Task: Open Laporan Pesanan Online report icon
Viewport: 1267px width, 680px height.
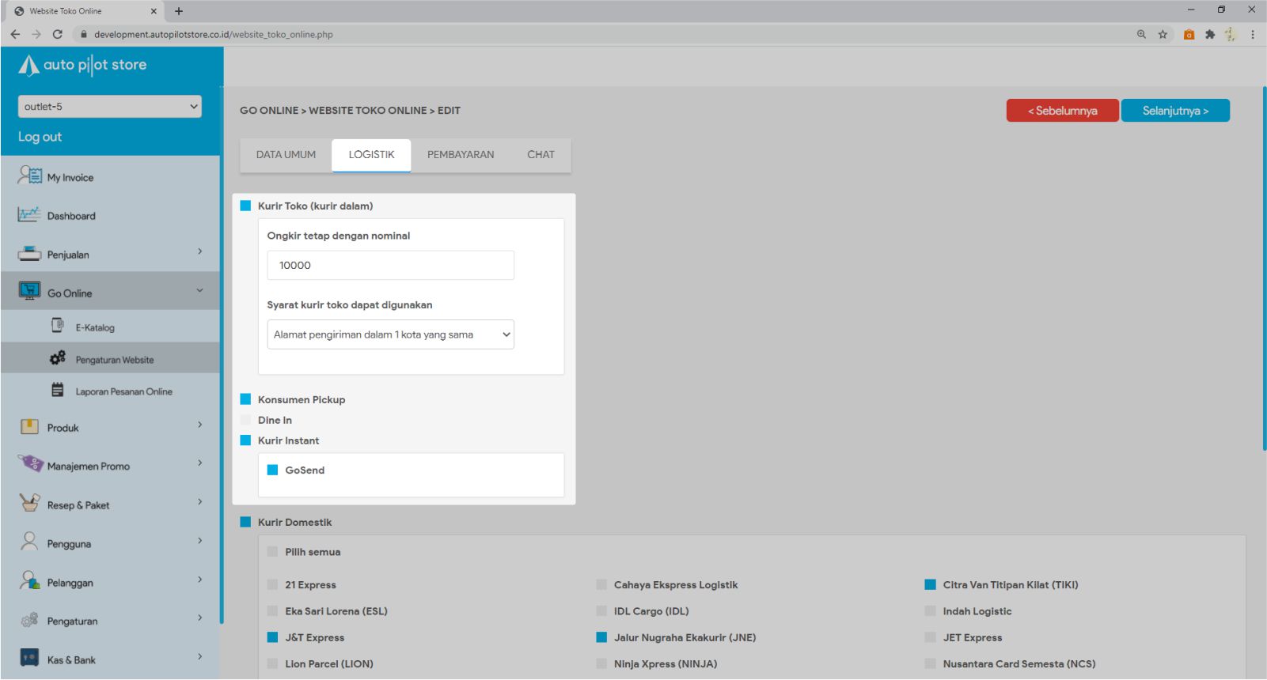Action: [58, 390]
